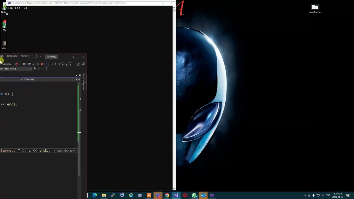Click the Live Share icon
The image size is (354, 199).
pos(78,64)
